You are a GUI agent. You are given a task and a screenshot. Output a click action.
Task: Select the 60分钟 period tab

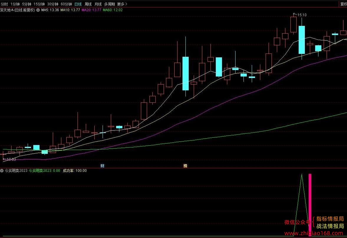pyautogui.click(x=66, y=4)
